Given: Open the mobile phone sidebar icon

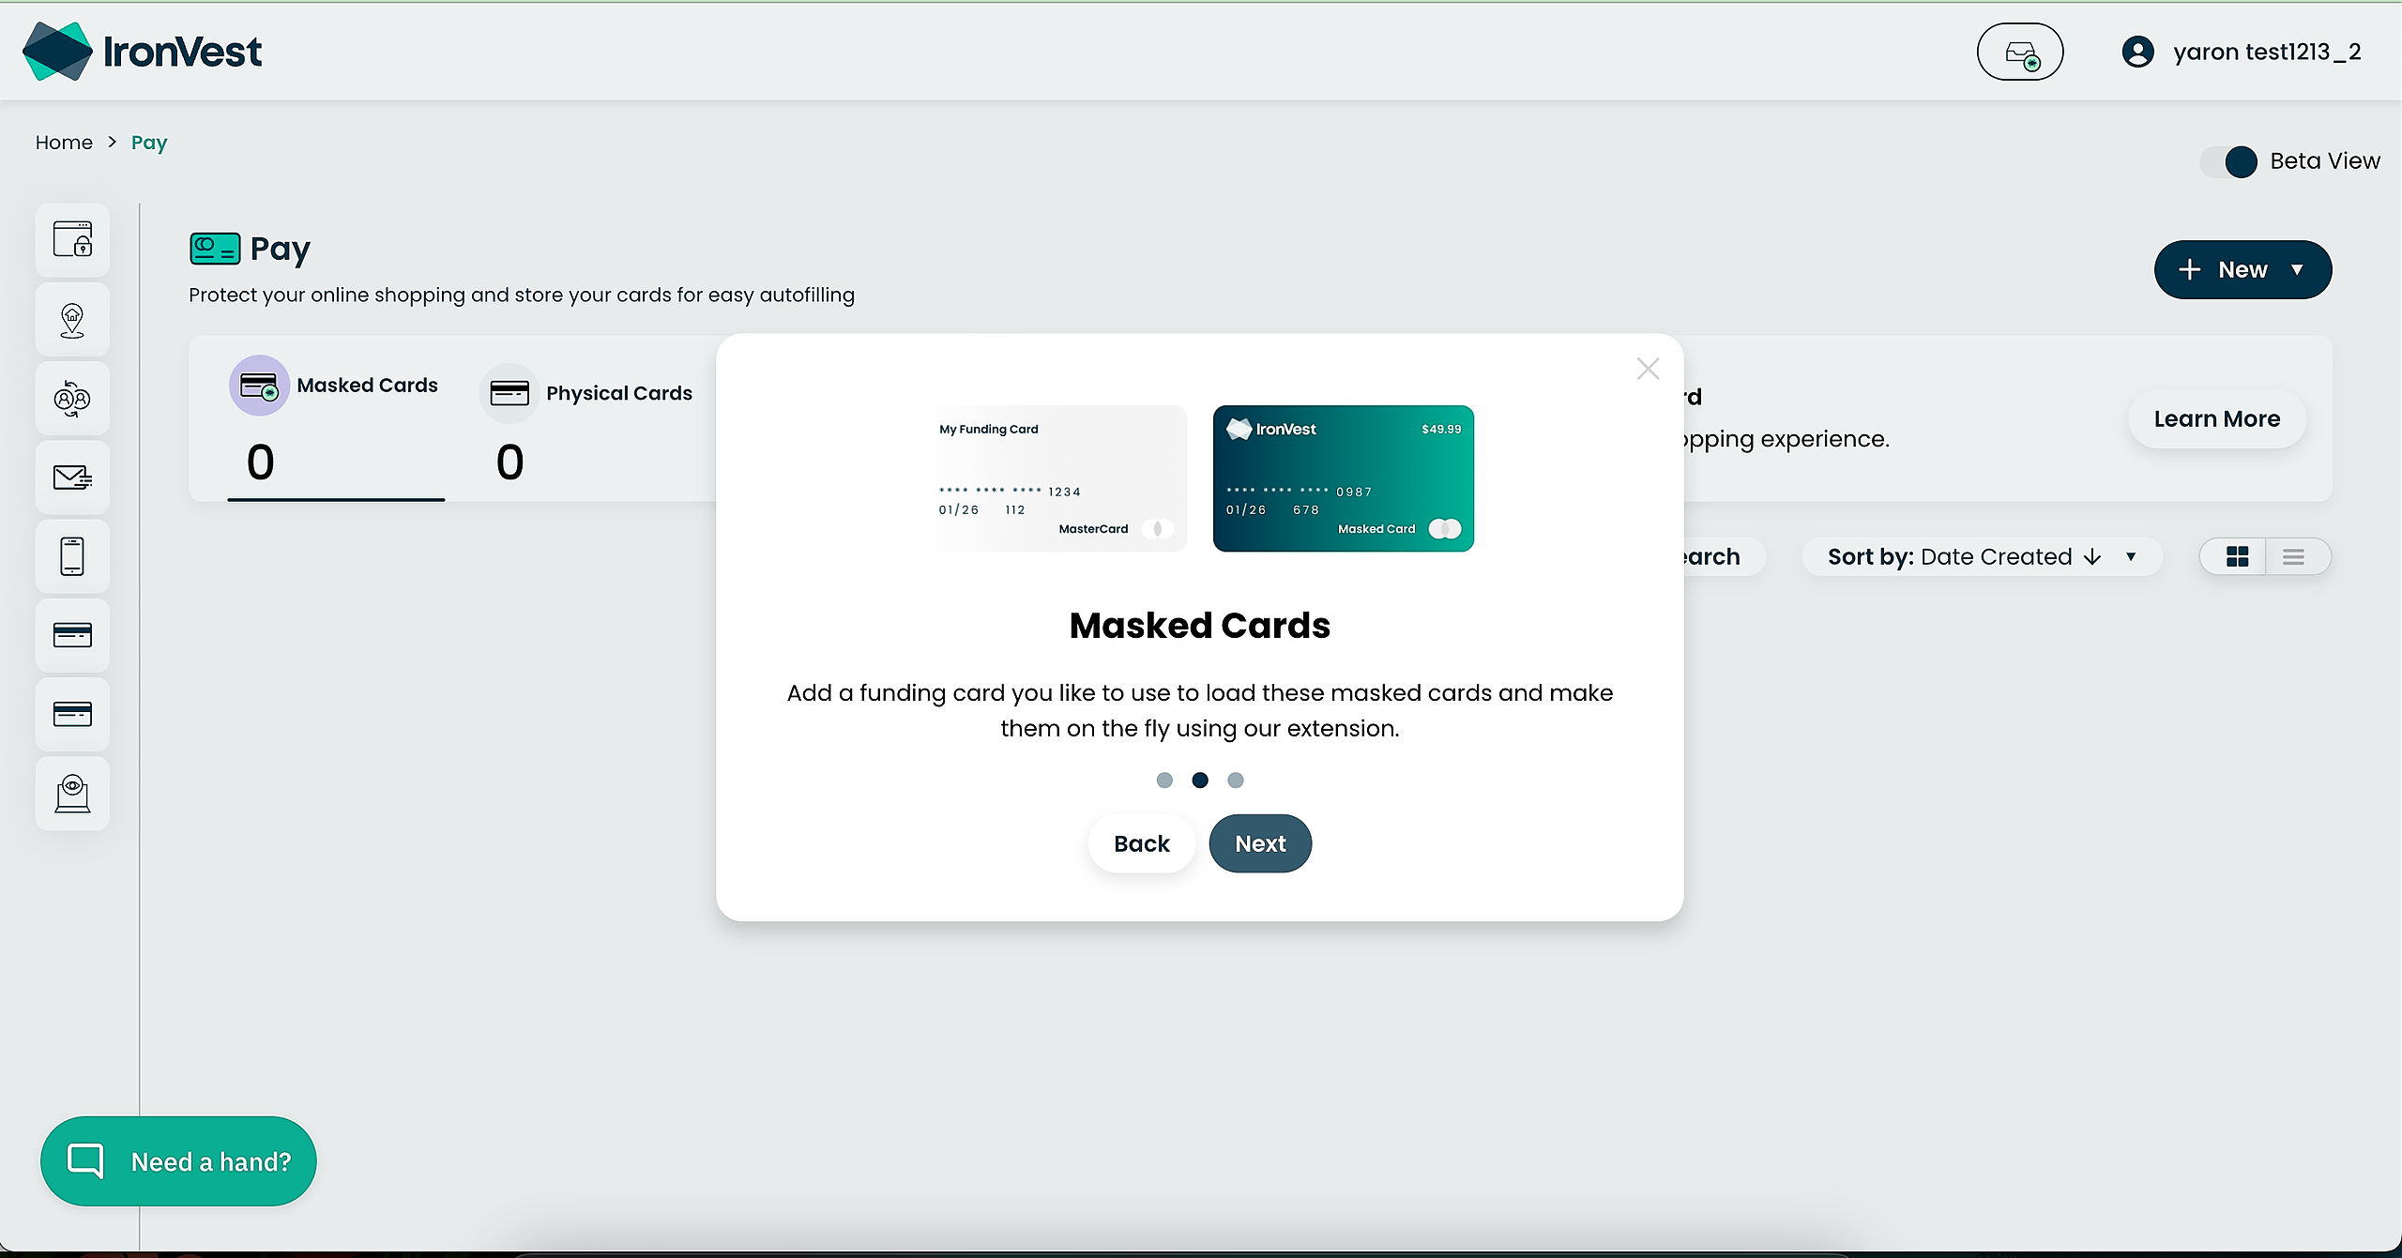Looking at the screenshot, I should point(72,556).
